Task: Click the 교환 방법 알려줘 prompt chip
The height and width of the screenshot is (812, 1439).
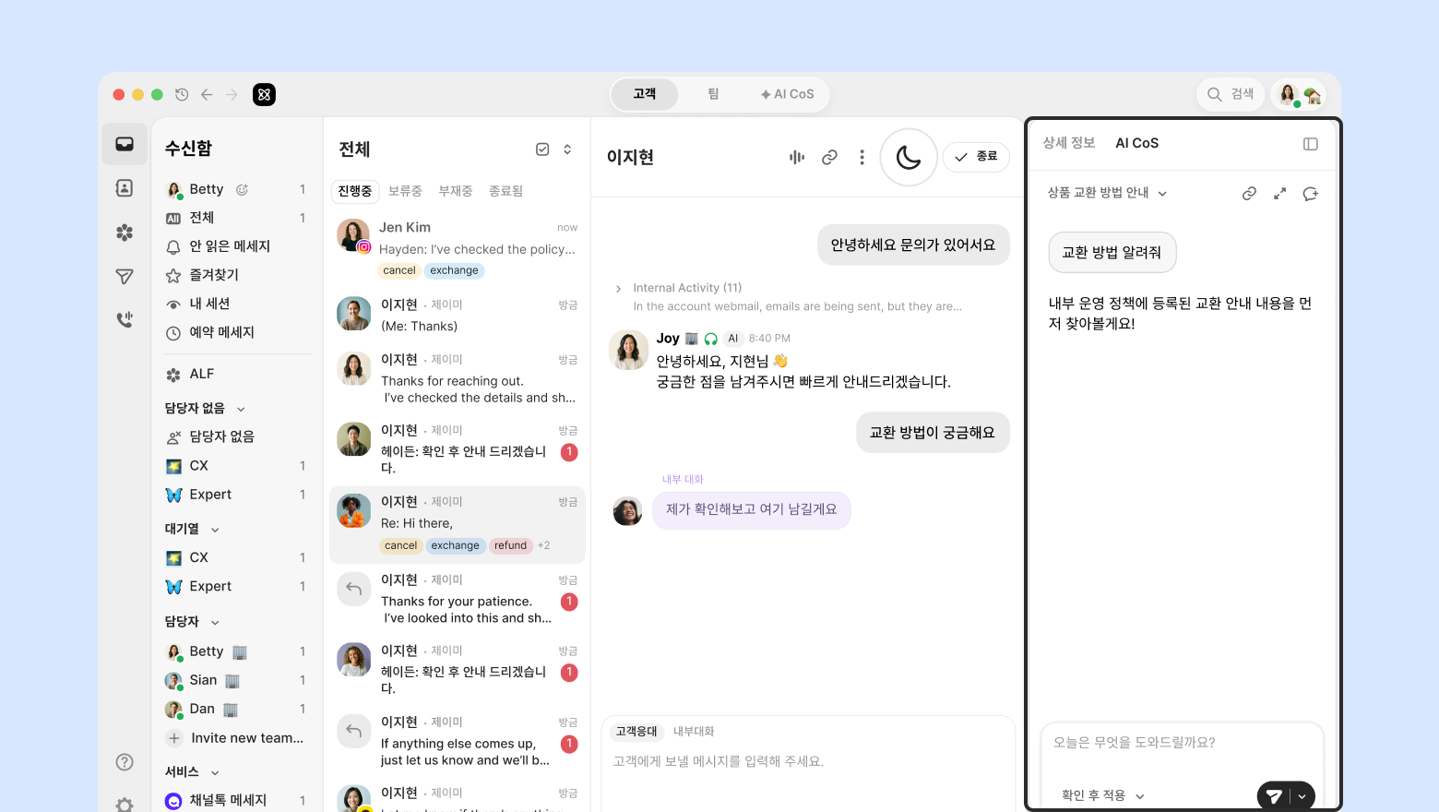Action: 1112,253
